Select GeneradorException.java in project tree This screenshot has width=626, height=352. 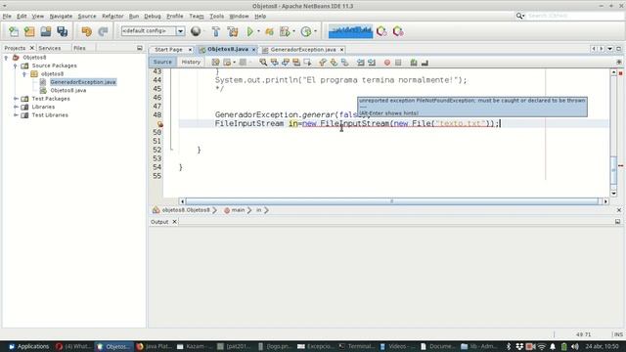tap(83, 82)
